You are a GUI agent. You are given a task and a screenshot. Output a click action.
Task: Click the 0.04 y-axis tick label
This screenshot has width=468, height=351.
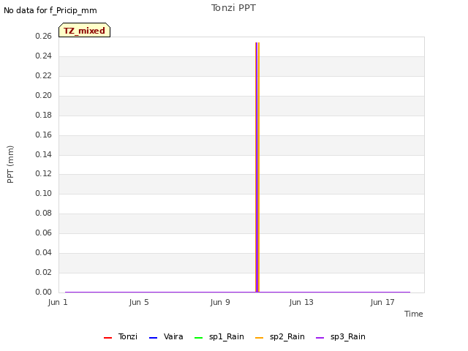click(x=44, y=252)
